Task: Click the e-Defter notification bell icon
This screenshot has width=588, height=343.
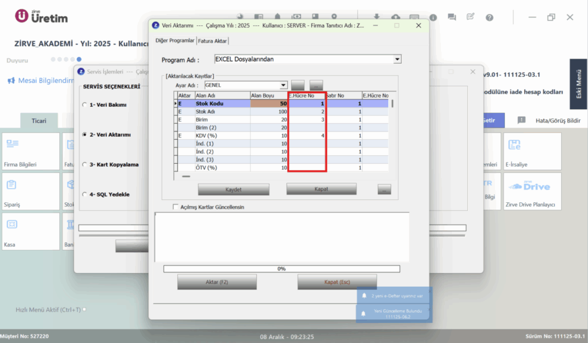Action: 363,296
